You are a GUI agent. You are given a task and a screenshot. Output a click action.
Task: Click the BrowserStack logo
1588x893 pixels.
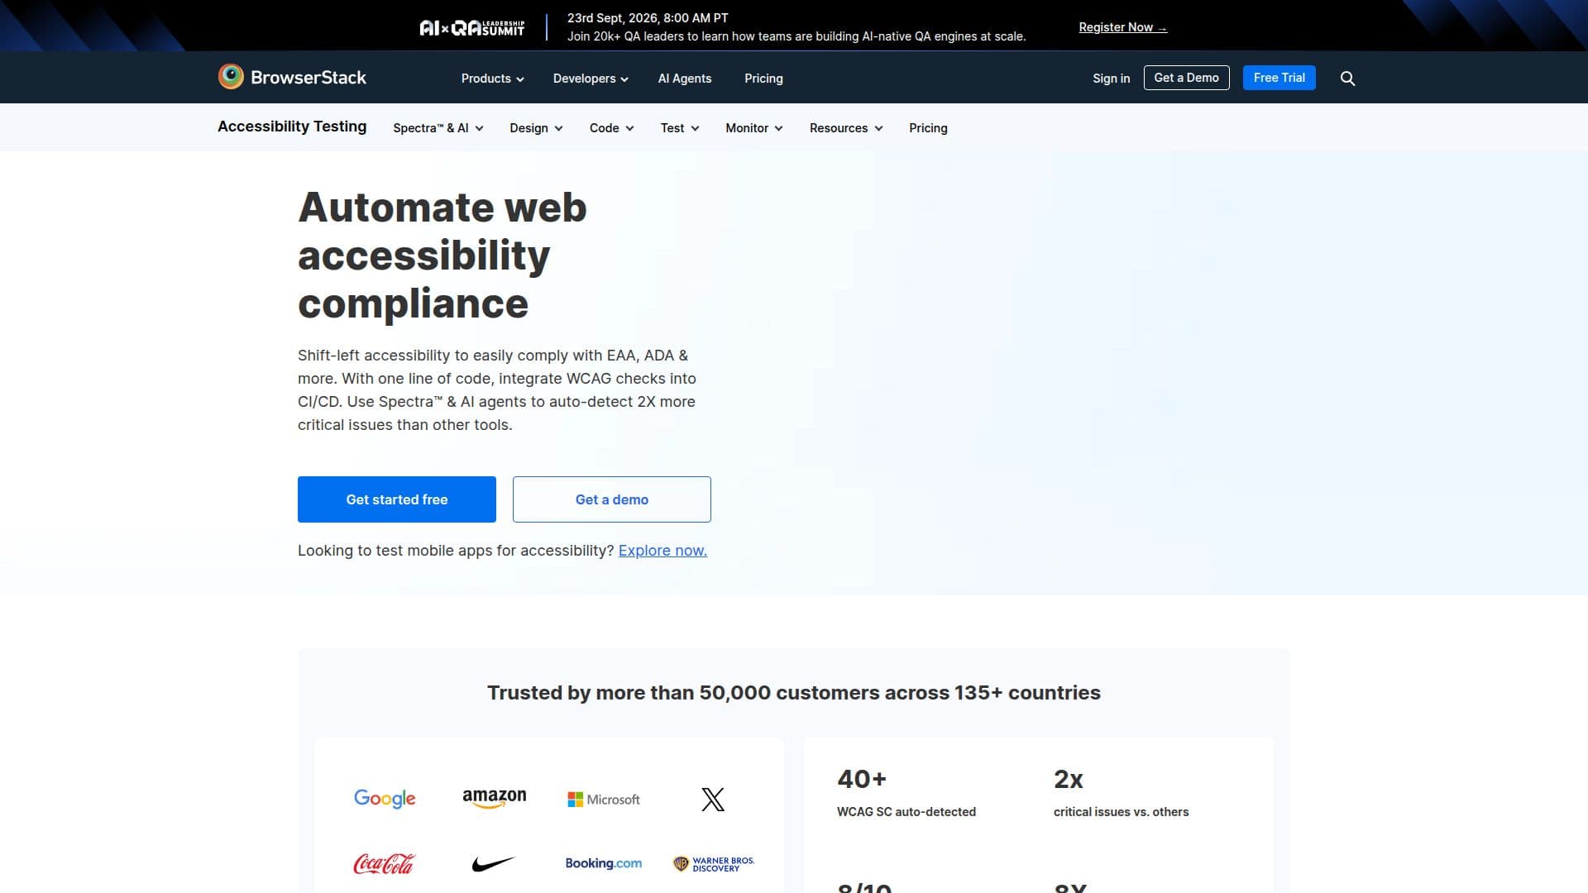click(x=292, y=77)
